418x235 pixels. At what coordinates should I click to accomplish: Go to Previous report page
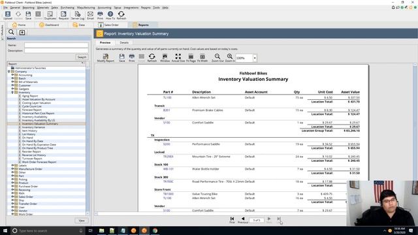pyautogui.click(x=243, y=220)
